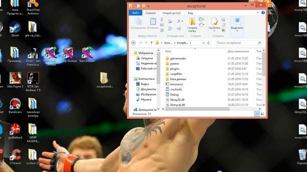Select the Avast Free Antivirus desktop icon

(x=33, y=8)
